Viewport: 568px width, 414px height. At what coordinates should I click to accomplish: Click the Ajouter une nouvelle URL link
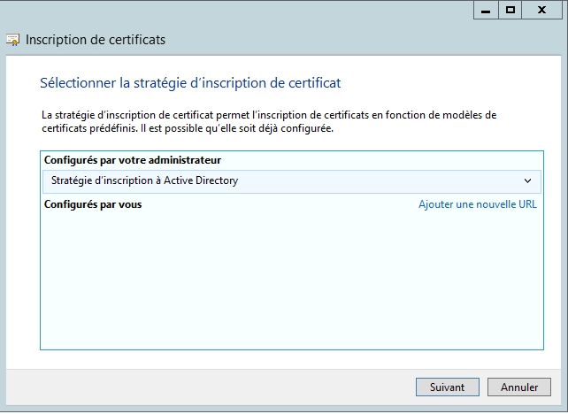point(477,204)
